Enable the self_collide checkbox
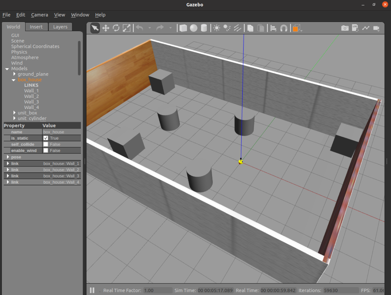Screen dimensions: 391x295 (x=46, y=144)
